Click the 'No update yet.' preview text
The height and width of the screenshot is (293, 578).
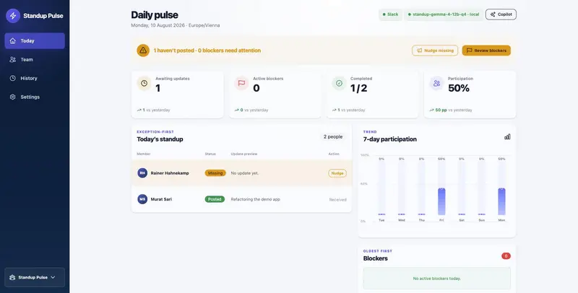245,173
